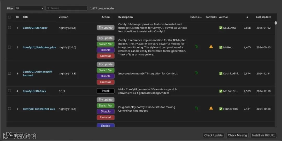Check the ComfyUI-AnimateDiff-Evolved row checkbox

(x=10, y=73)
